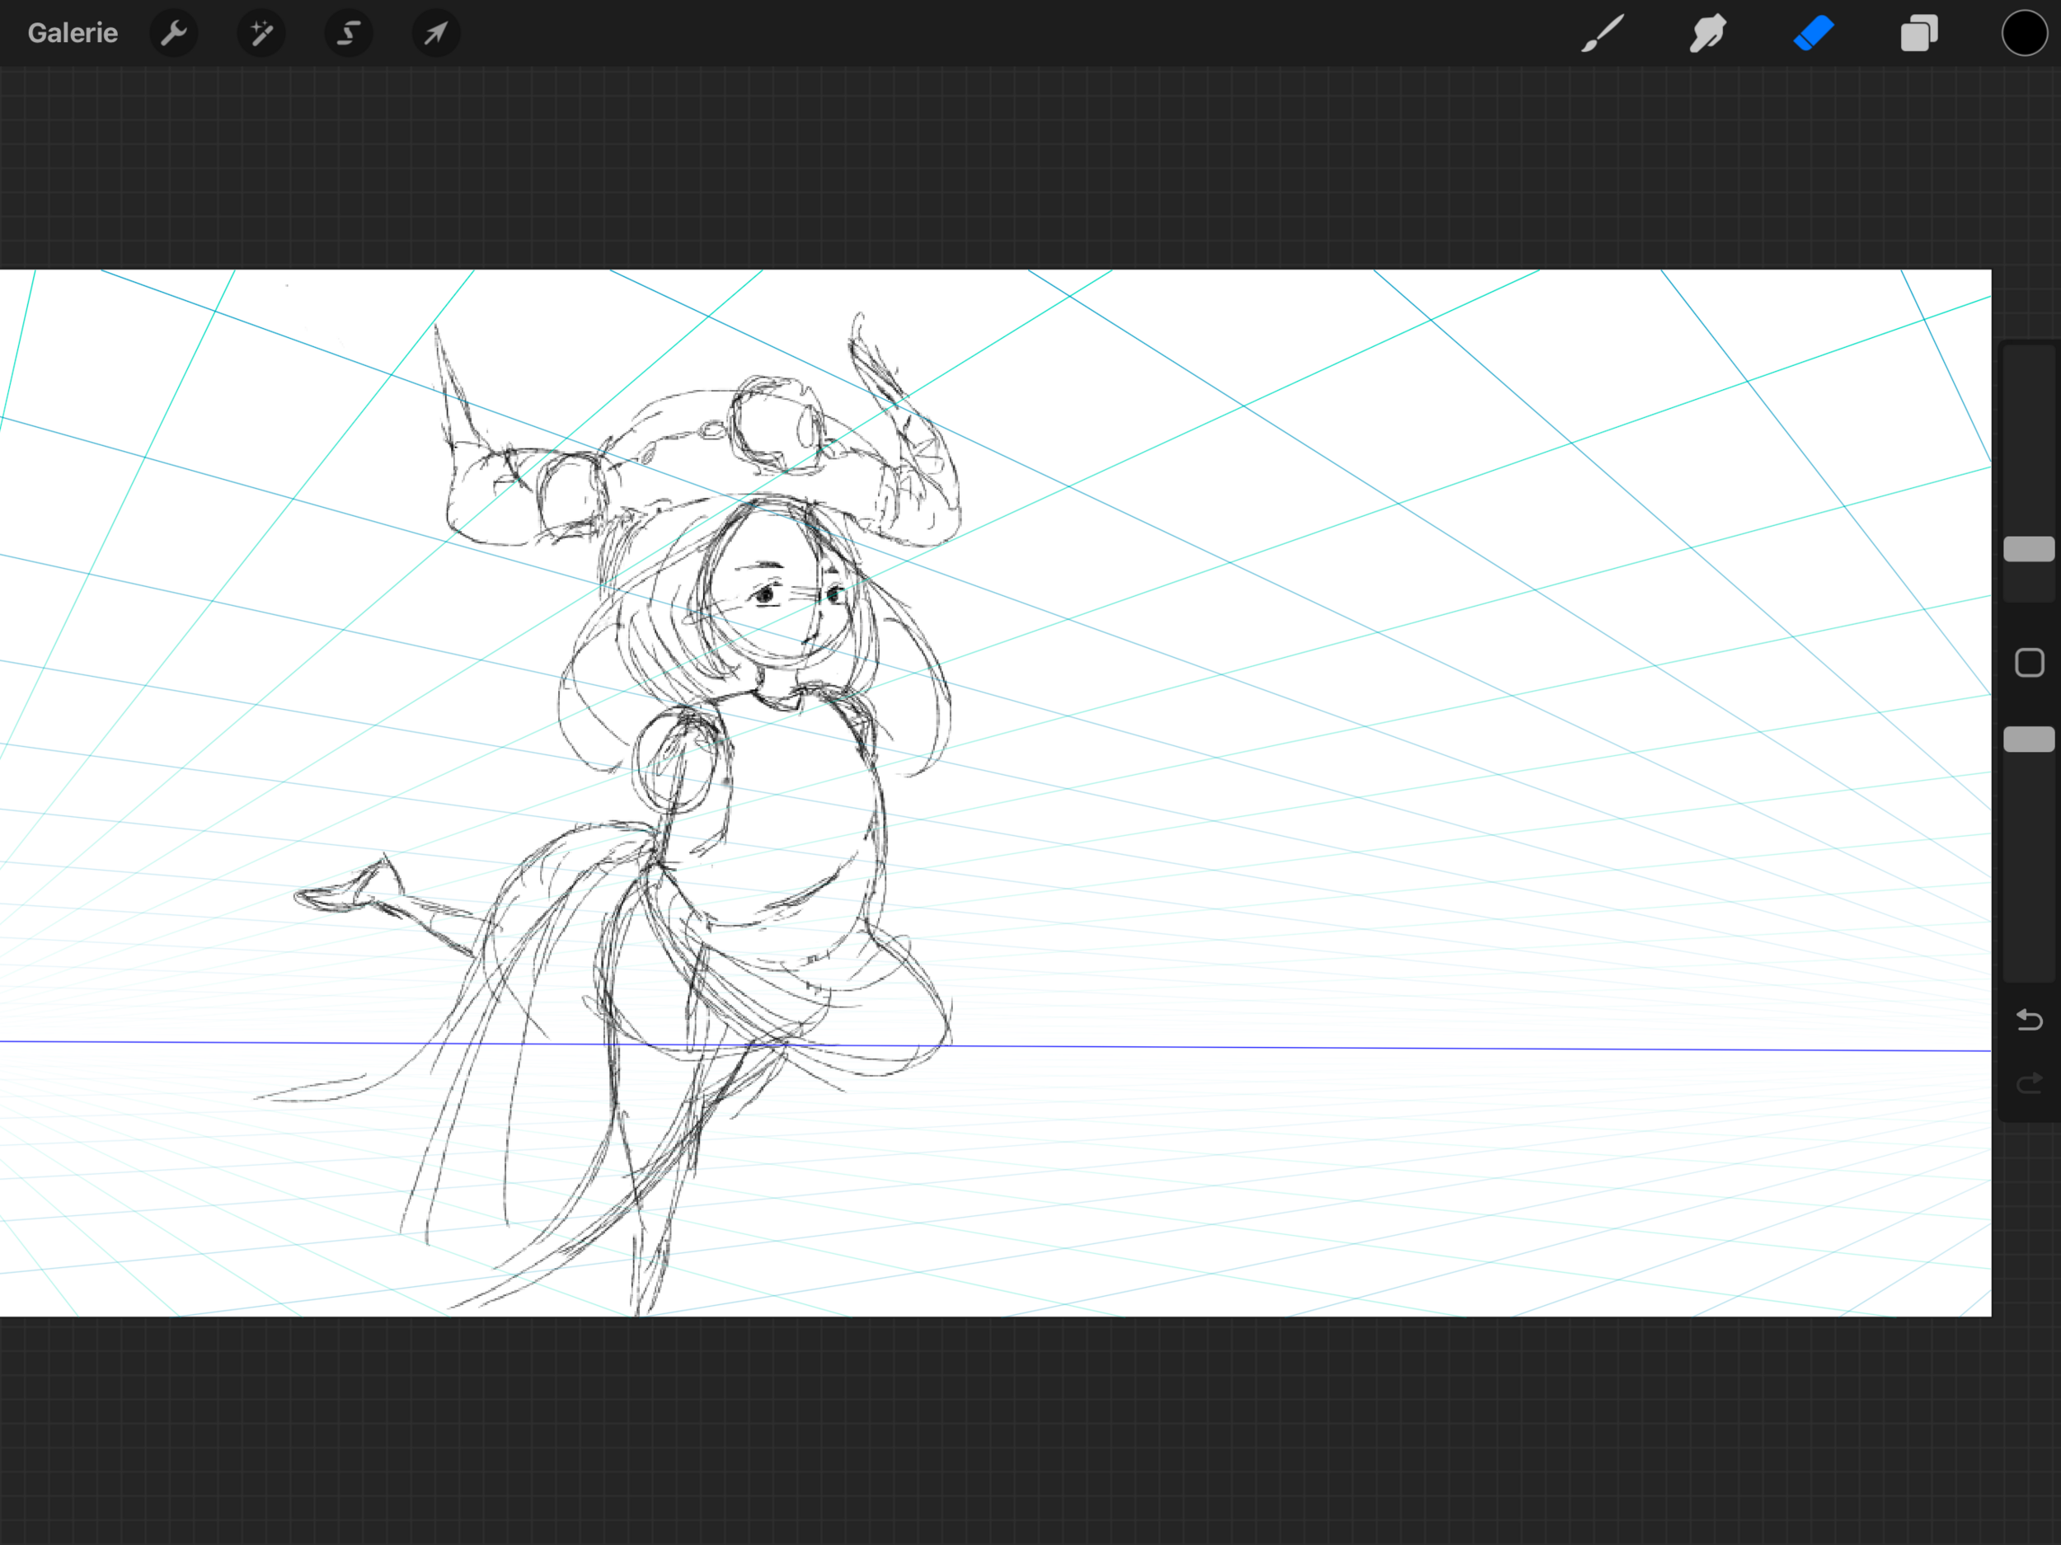Open the Adjustments magic wand menu
Viewport: 2061px width, 1545px height.
coord(261,34)
